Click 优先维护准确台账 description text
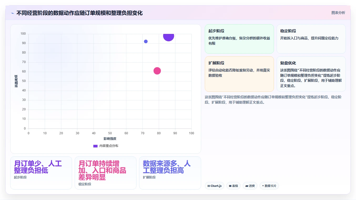 239,41
